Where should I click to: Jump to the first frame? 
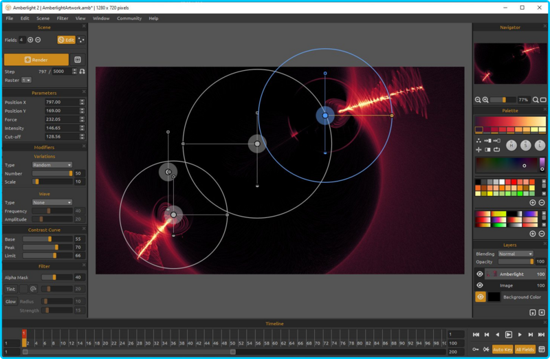pos(476,334)
